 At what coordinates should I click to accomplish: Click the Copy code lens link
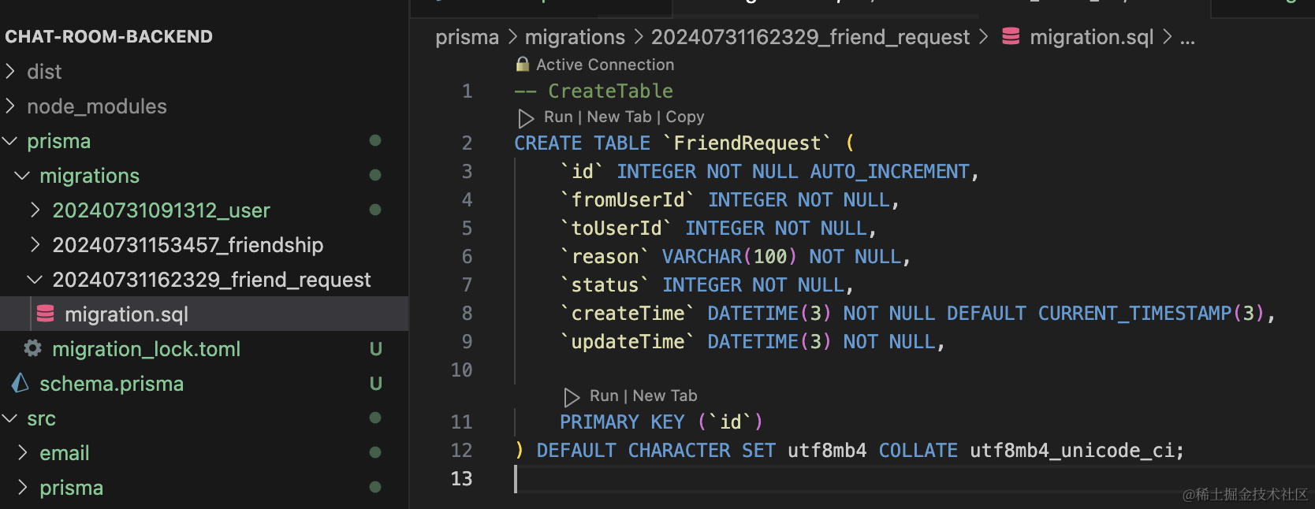[x=684, y=117]
